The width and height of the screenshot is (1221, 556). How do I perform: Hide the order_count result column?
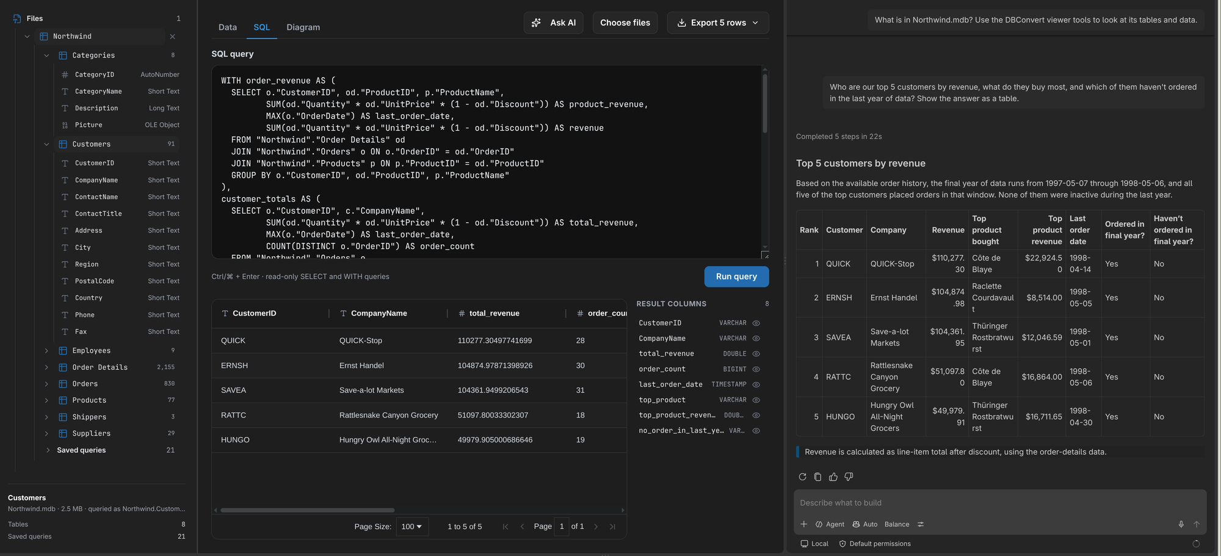756,369
